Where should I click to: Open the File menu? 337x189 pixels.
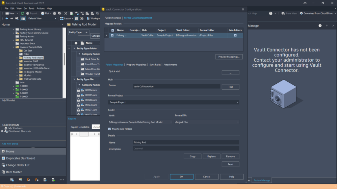[x=7, y=8]
